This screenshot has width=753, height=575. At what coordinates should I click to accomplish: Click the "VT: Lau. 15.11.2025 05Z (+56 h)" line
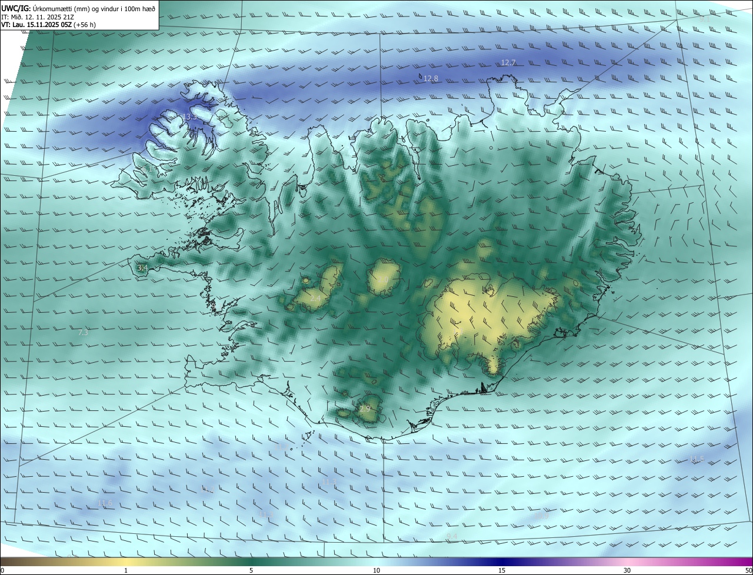49,25
